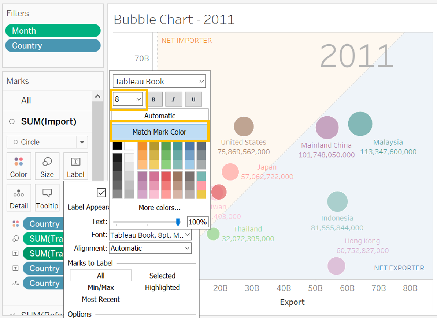Open the Size marks card
Screen dimensions: 437x318
click(47, 166)
